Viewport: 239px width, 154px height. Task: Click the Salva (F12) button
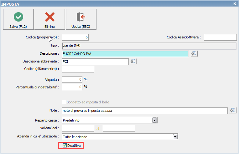tap(18, 19)
